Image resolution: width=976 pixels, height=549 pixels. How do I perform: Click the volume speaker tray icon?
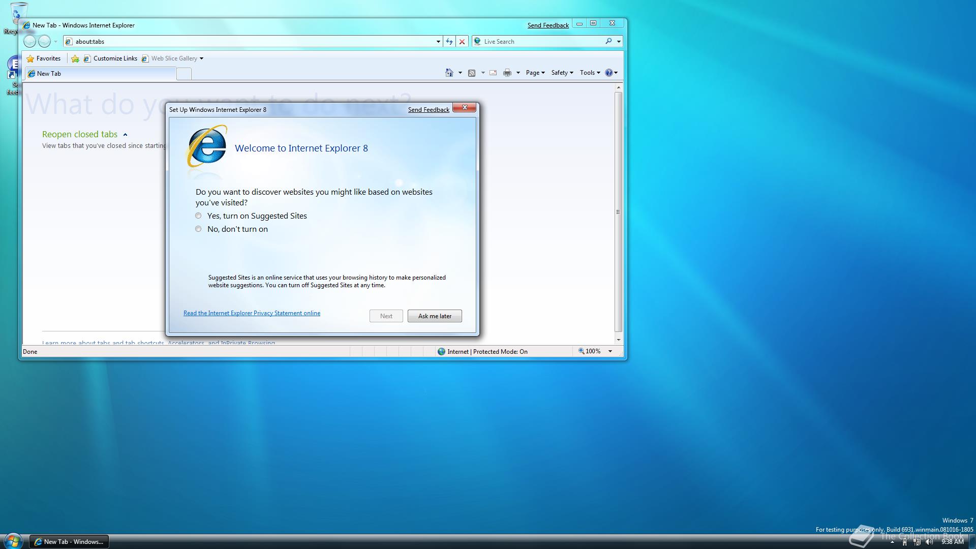point(929,542)
